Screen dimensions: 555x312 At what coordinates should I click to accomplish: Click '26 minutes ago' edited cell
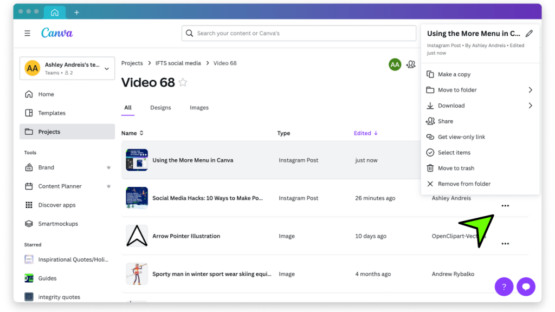point(375,198)
